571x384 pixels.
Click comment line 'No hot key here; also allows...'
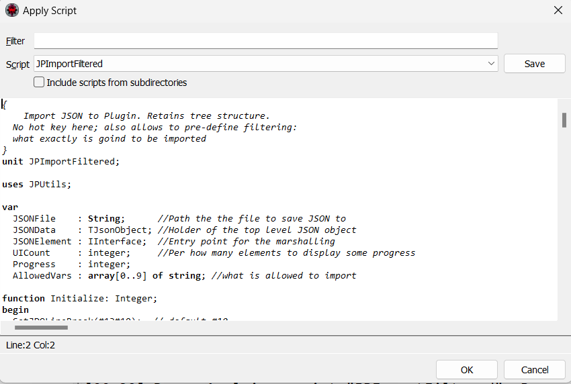(155, 128)
